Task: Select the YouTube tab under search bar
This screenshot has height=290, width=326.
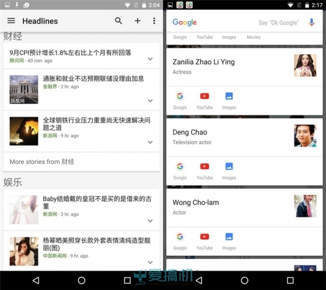Action: 205,37
